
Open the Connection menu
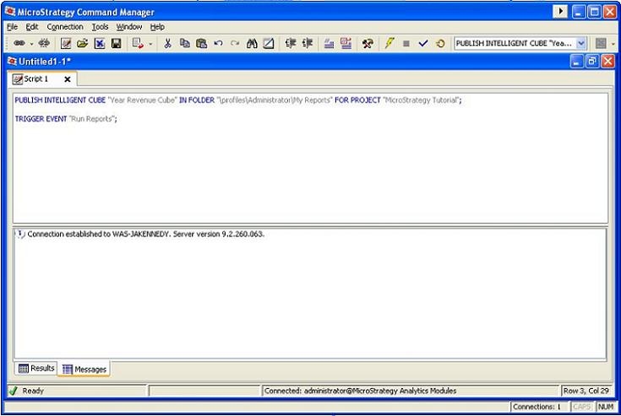click(x=65, y=27)
